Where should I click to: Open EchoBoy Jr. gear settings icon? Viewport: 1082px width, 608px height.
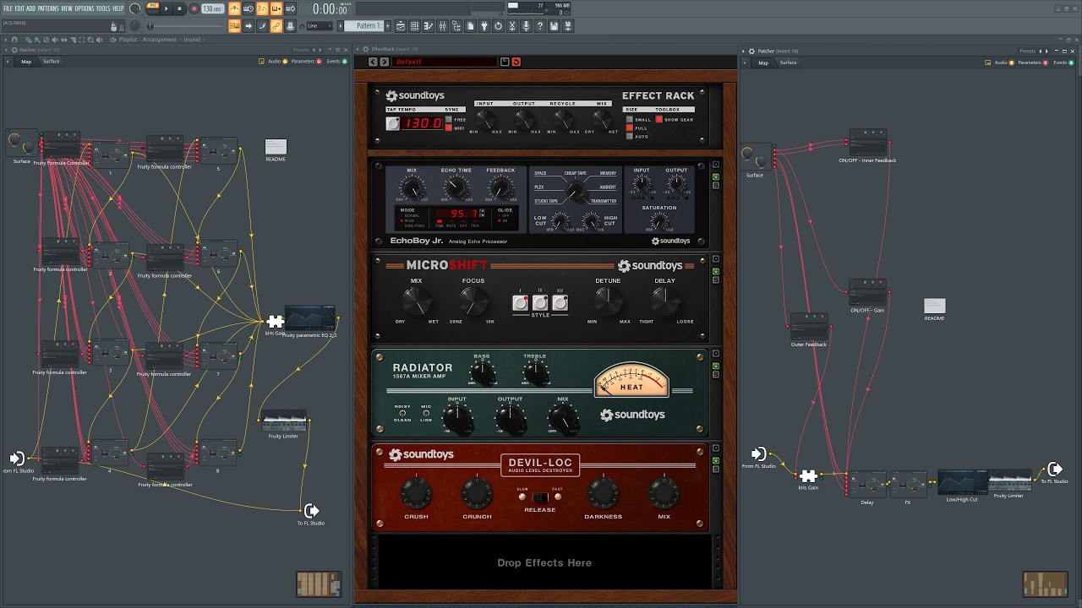pos(716,166)
